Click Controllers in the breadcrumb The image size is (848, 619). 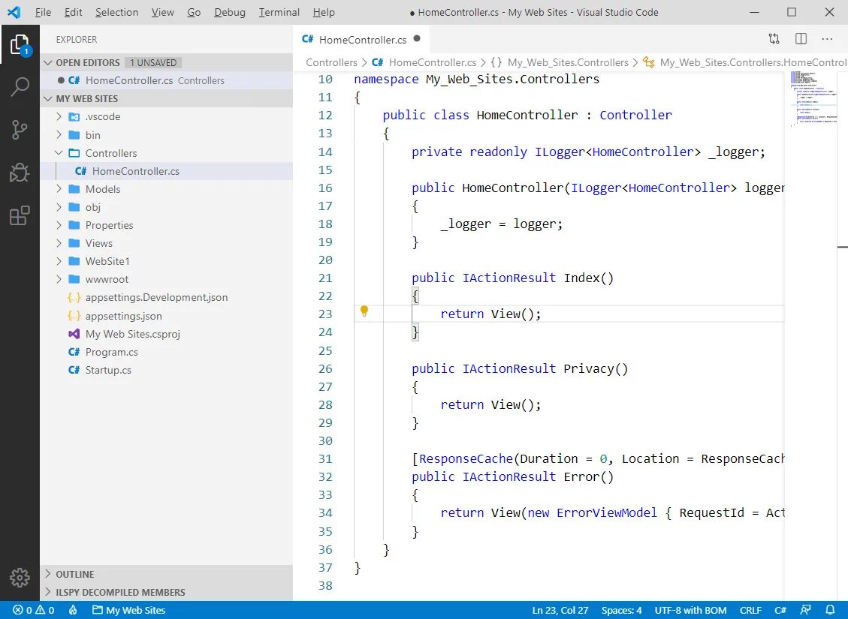click(331, 62)
